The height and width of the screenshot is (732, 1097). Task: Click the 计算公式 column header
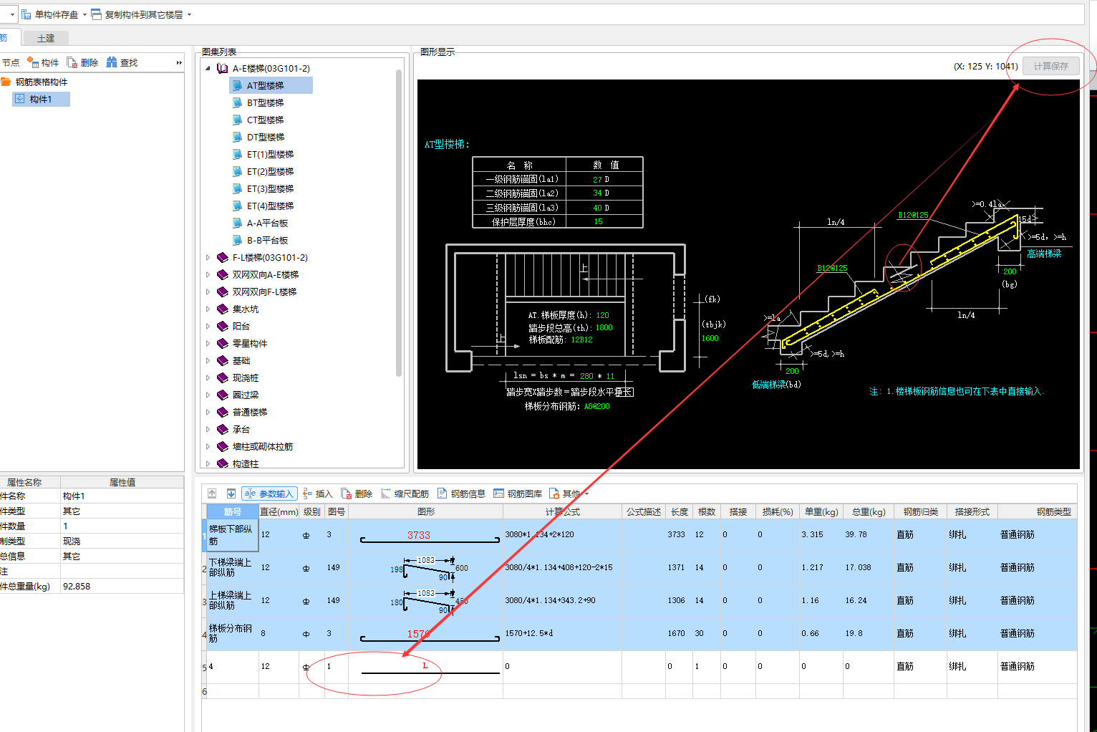tap(562, 511)
